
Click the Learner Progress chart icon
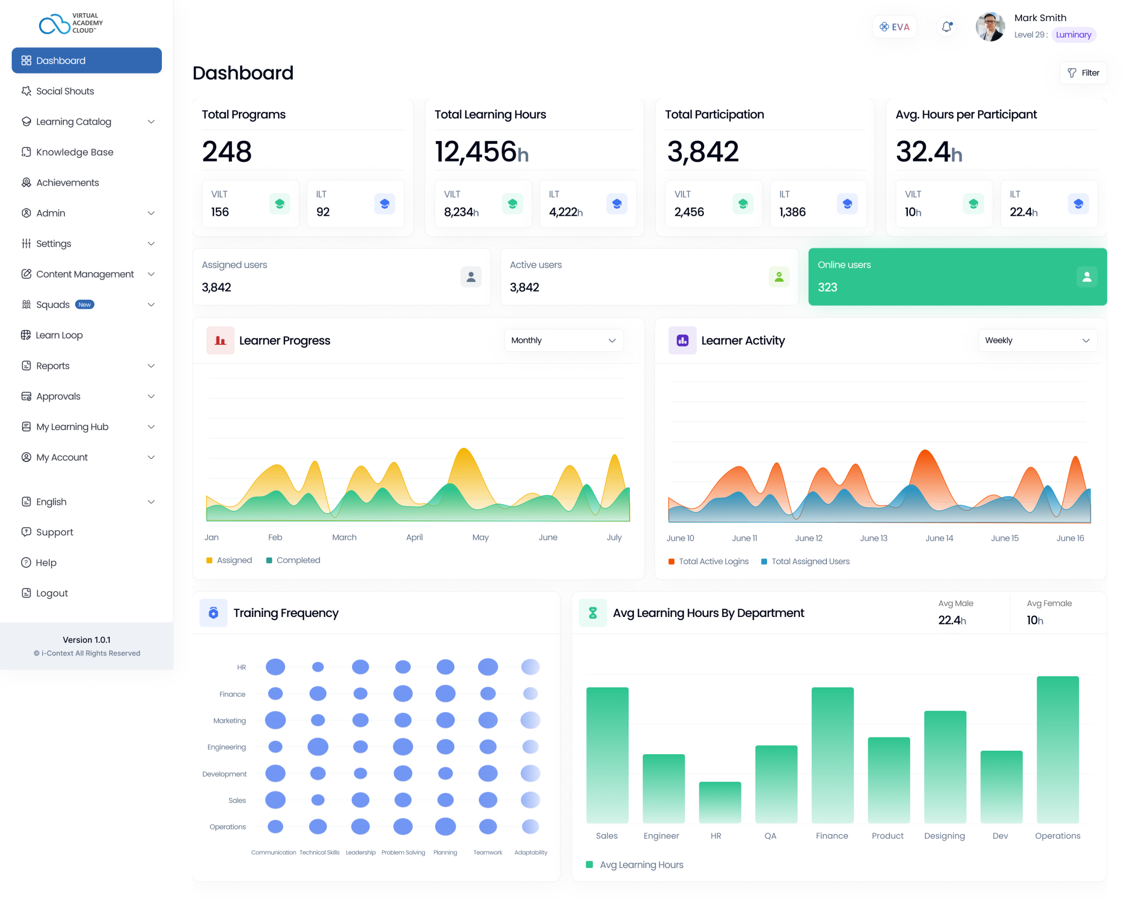click(220, 340)
